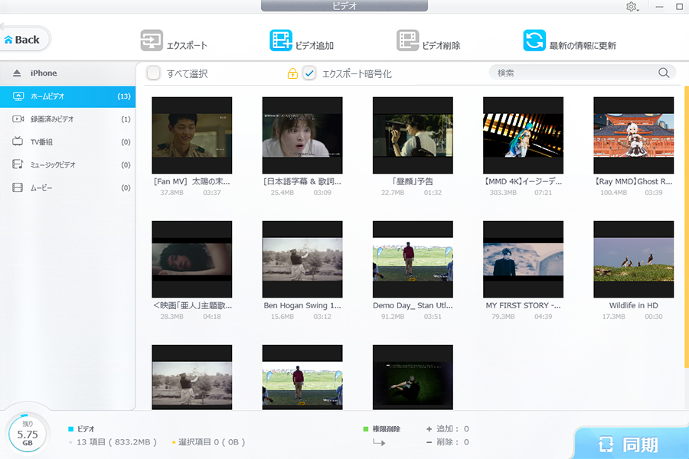Click the ビデオ追加 add video icon
Screen dimensions: 689x459
(x=281, y=41)
